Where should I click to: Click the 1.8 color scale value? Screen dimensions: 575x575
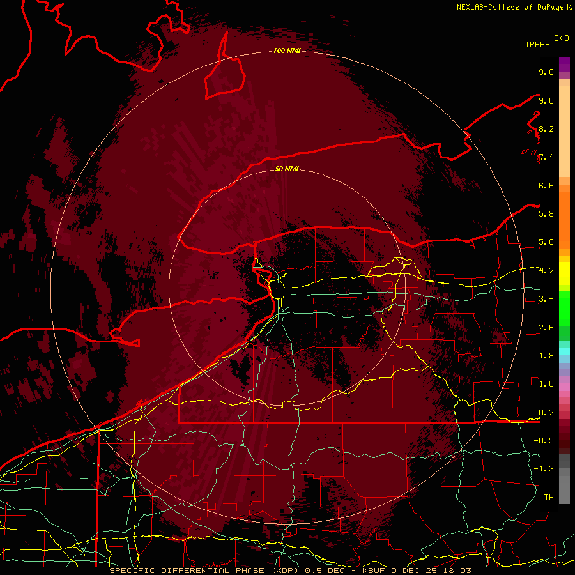tap(546, 355)
